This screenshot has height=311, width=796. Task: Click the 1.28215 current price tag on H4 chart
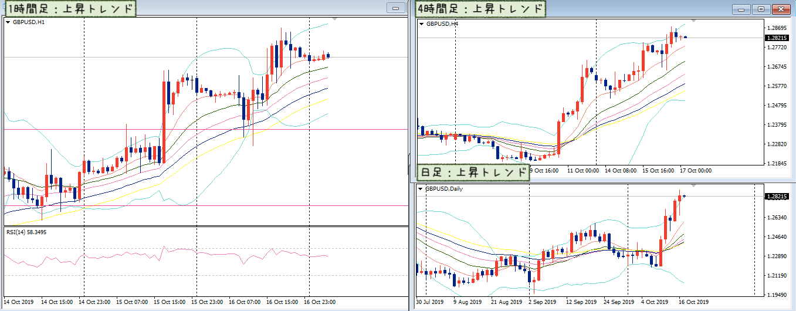[x=776, y=38]
